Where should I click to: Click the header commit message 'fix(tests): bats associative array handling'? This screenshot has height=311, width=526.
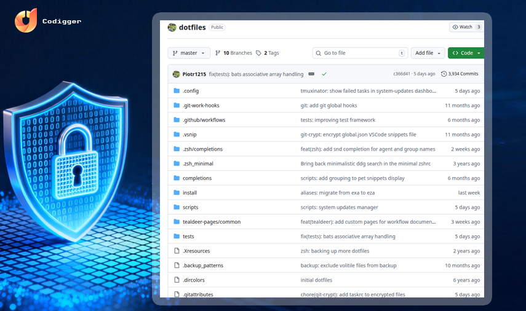(x=256, y=74)
